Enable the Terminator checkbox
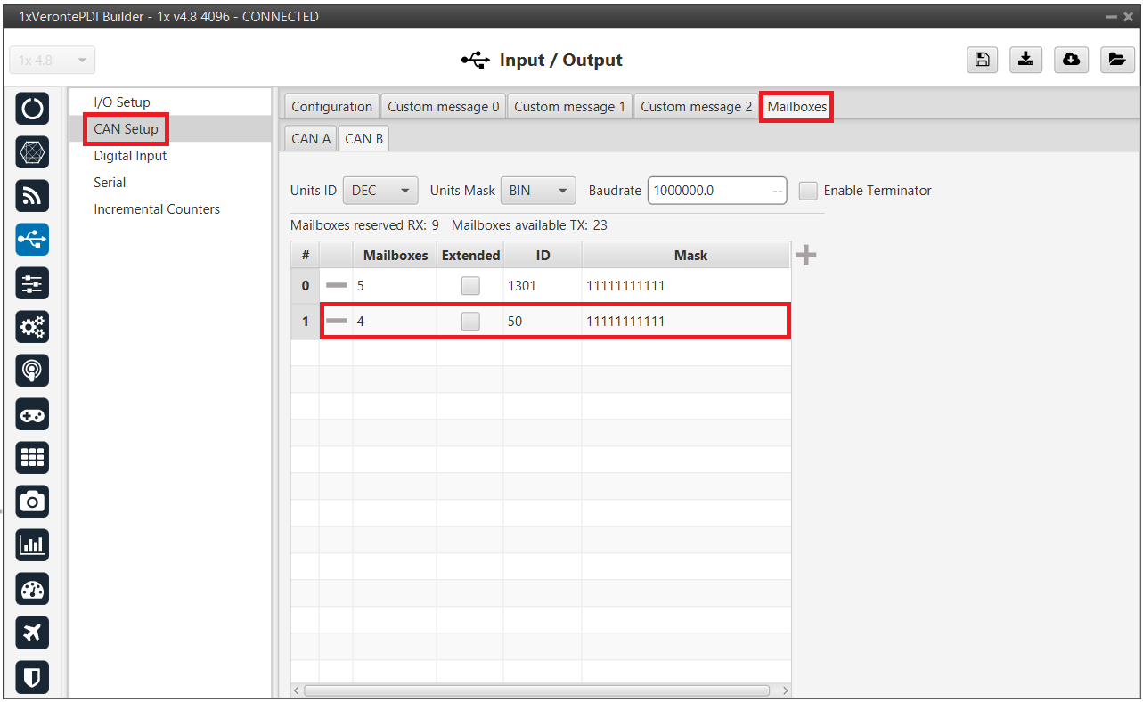 point(808,191)
